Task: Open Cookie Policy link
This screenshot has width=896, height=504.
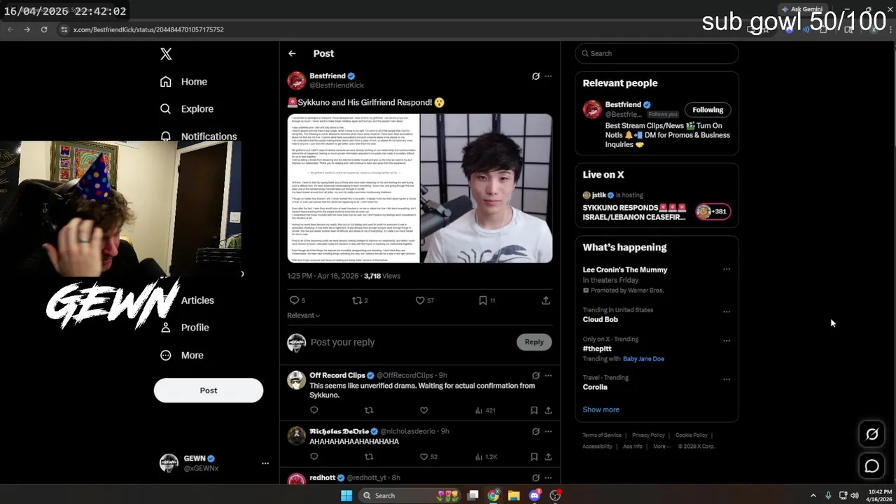Action: point(692,435)
